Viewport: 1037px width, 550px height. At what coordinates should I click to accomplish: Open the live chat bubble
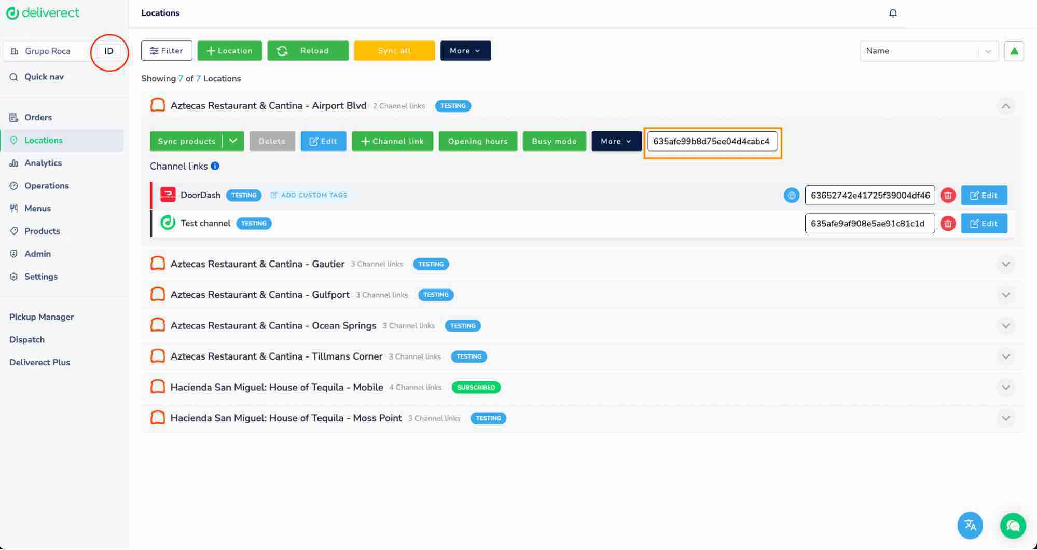(1013, 525)
